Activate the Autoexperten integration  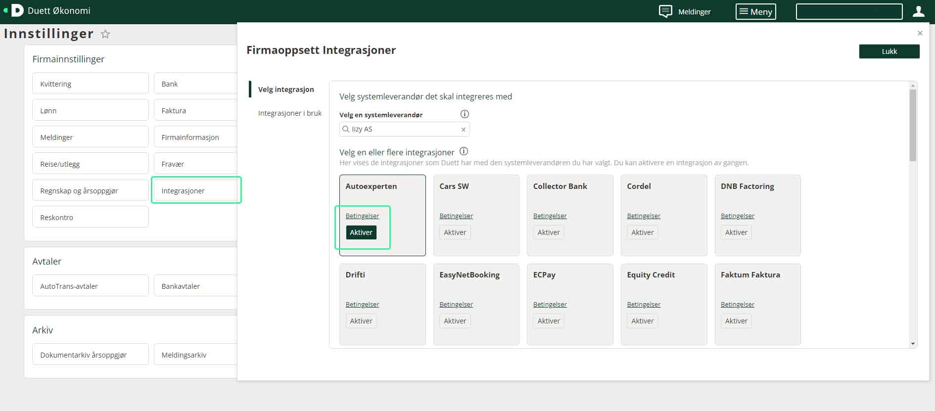coord(361,232)
